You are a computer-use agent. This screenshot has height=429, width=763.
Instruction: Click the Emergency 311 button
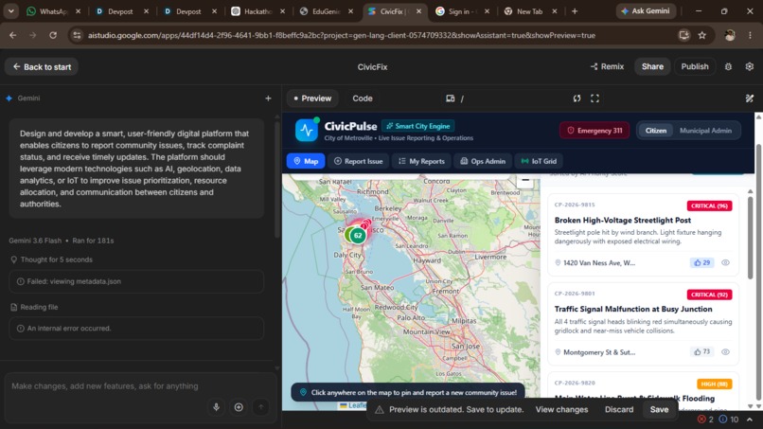tap(594, 131)
